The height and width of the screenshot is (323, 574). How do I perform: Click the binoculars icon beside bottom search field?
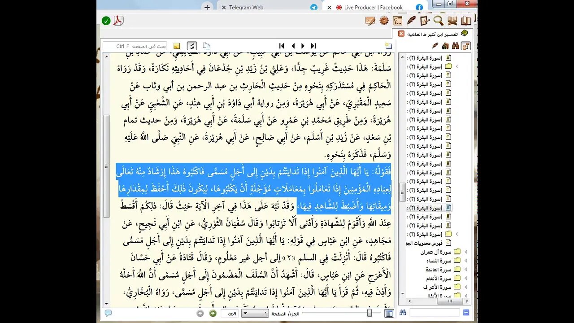[x=403, y=313]
